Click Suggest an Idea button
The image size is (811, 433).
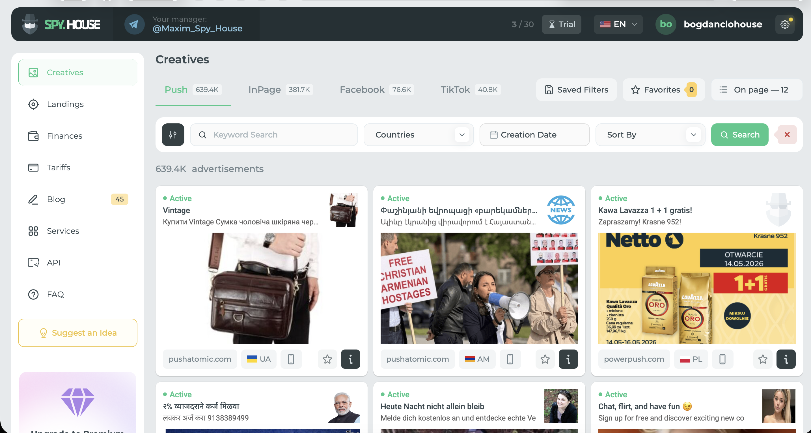coord(78,333)
